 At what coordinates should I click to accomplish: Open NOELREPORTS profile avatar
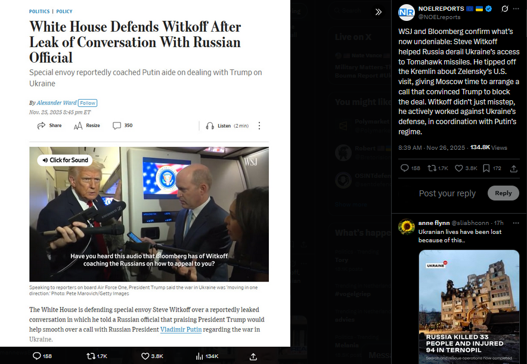point(407,13)
